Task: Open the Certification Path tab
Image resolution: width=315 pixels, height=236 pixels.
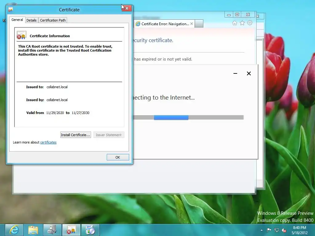Action: point(53,20)
